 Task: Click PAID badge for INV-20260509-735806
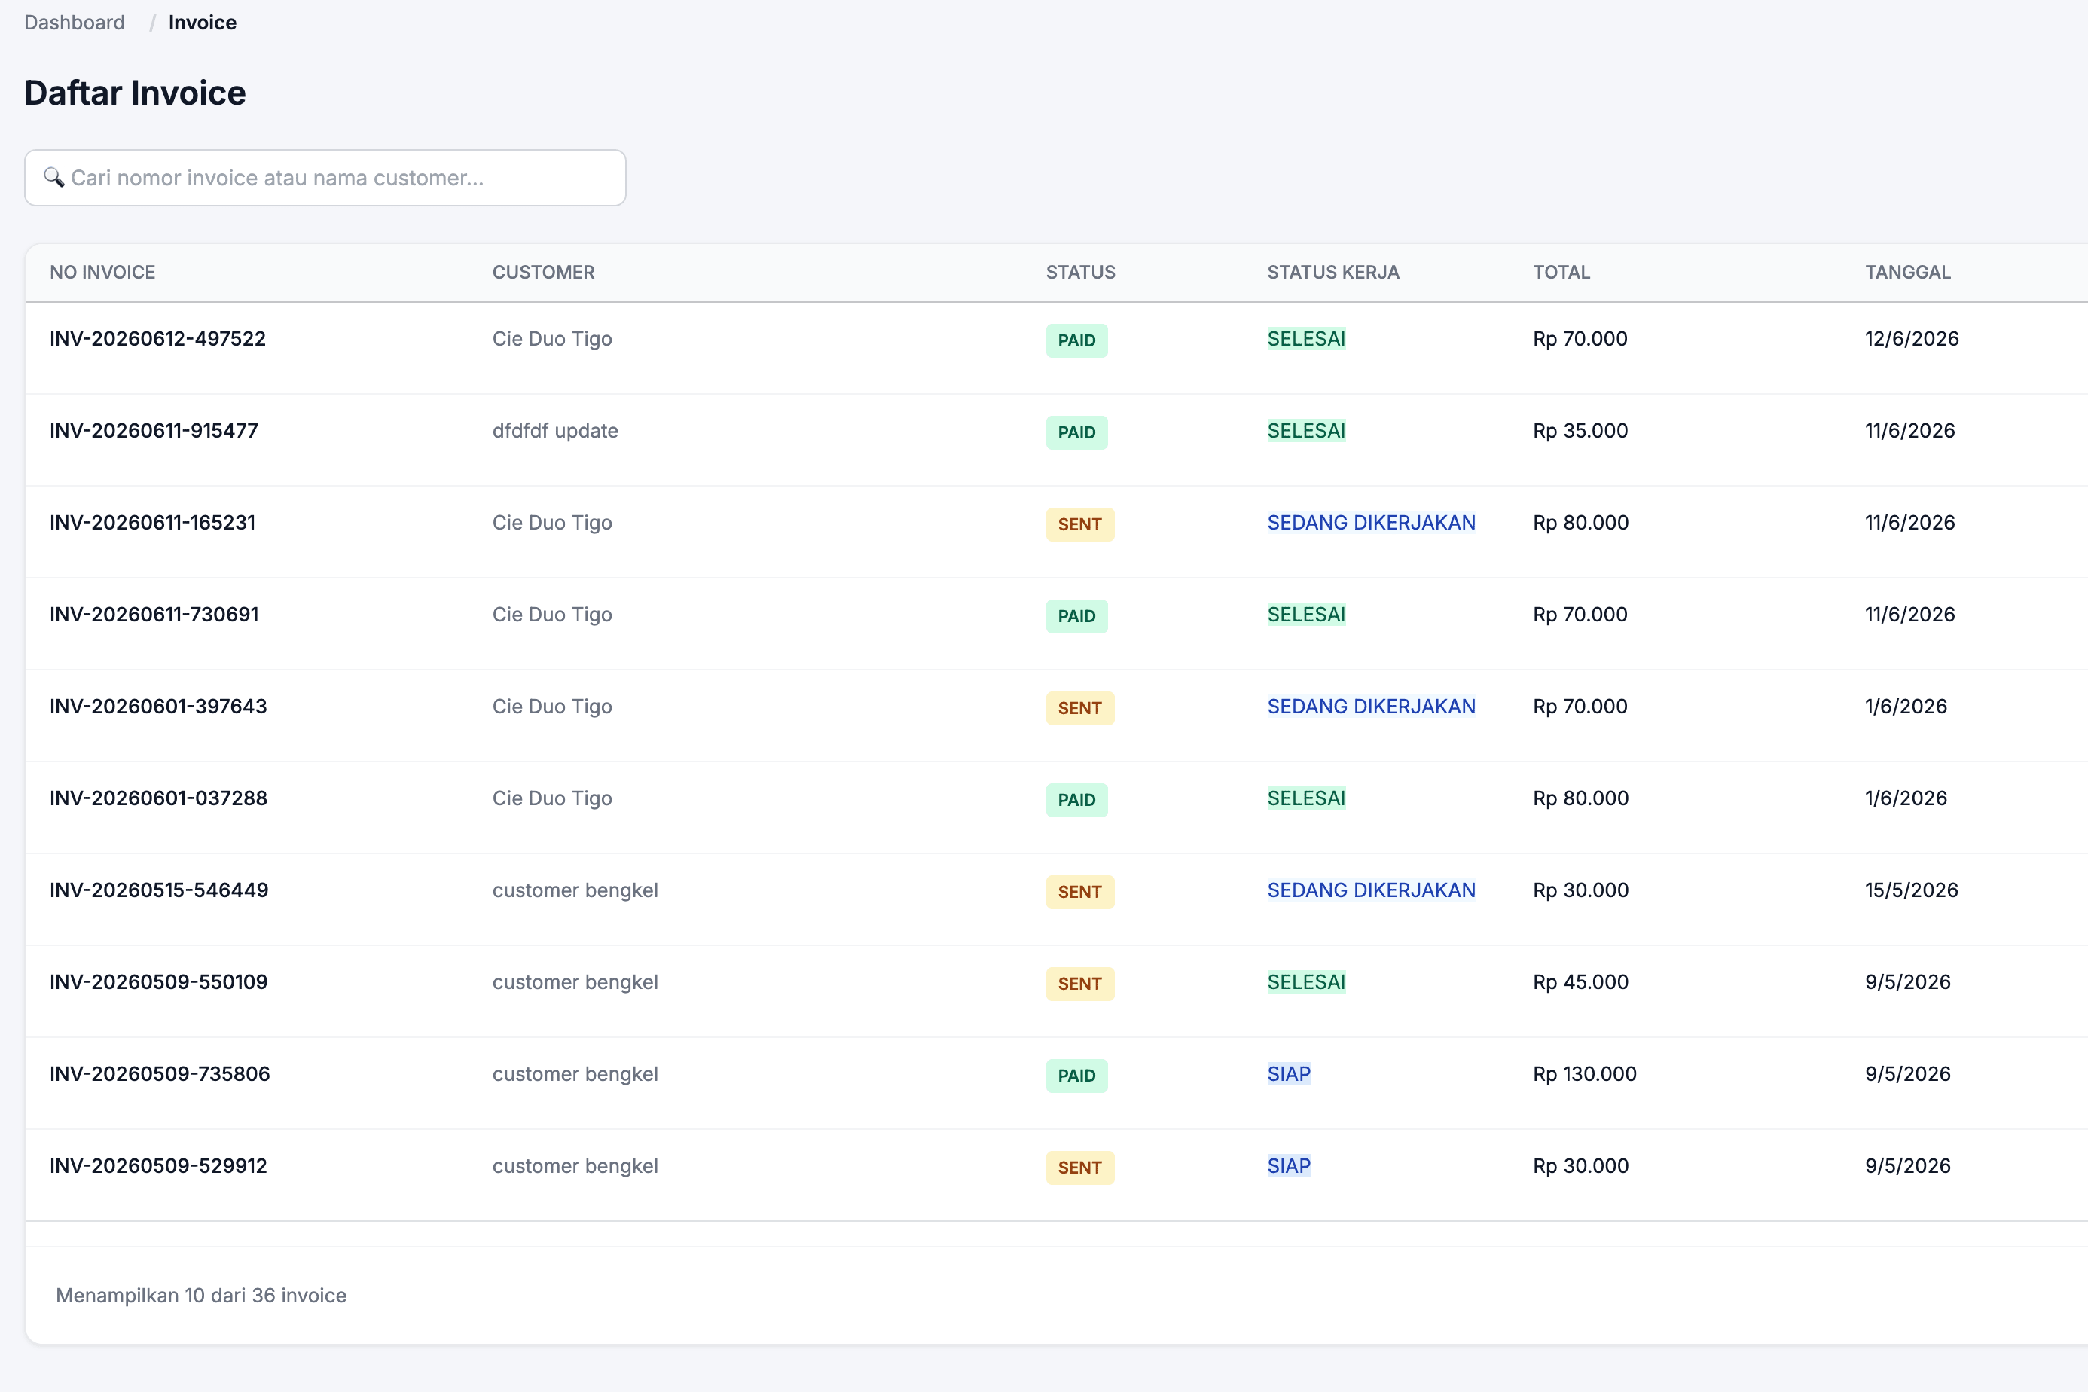[1076, 1076]
